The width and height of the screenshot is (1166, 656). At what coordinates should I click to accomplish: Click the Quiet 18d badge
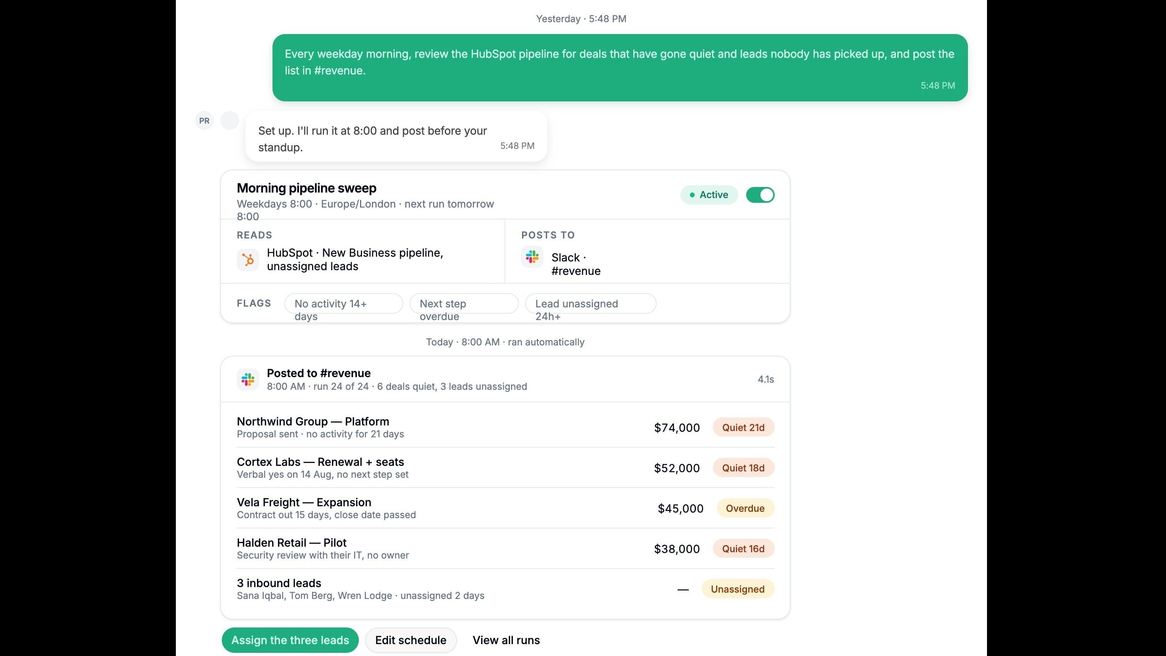tap(743, 468)
